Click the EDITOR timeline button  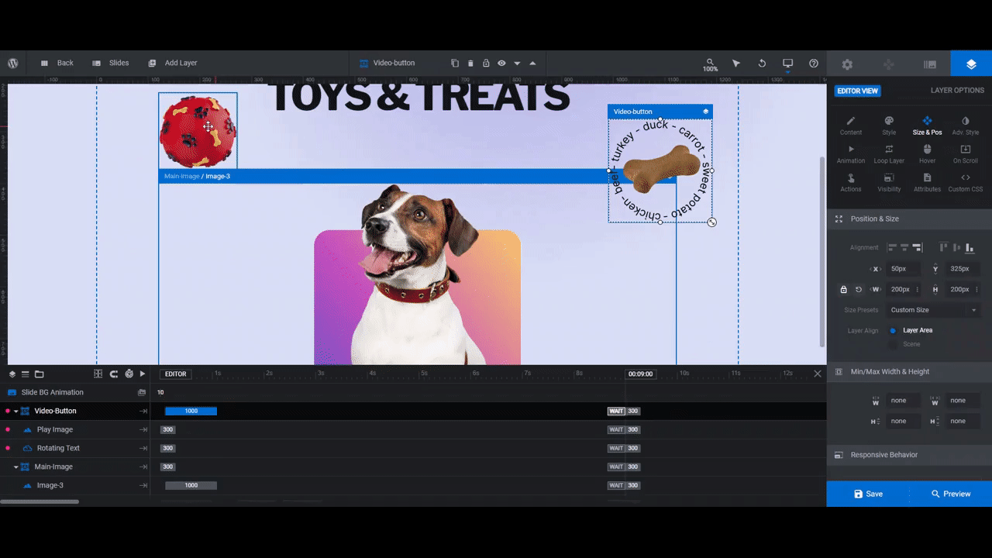(175, 374)
